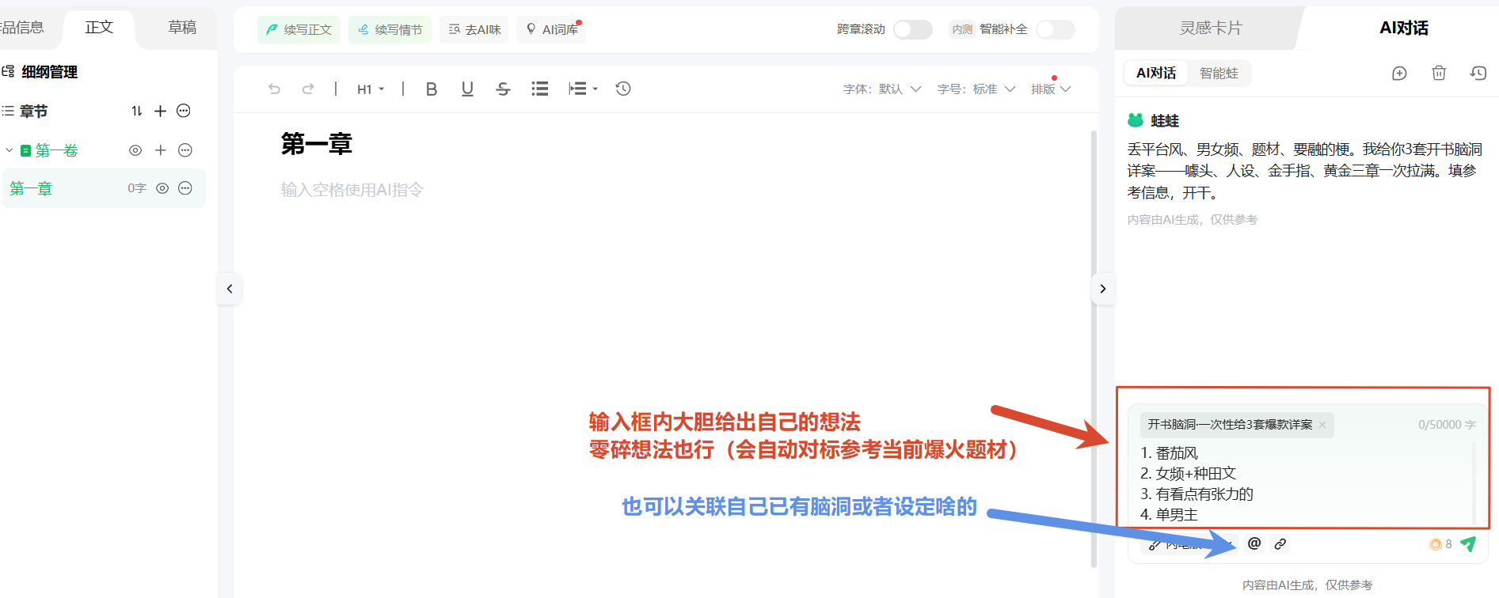Insert a bulleted list in the editor
The image size is (1499, 598).
[540, 89]
